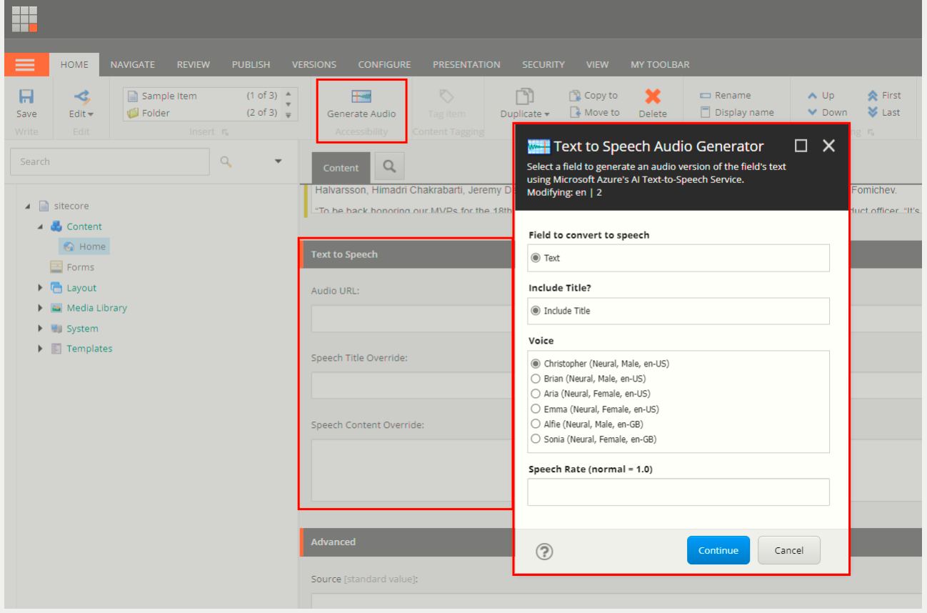927x613 pixels.
Task: Switch to the PRESENTATION ribbon tab
Action: point(466,64)
